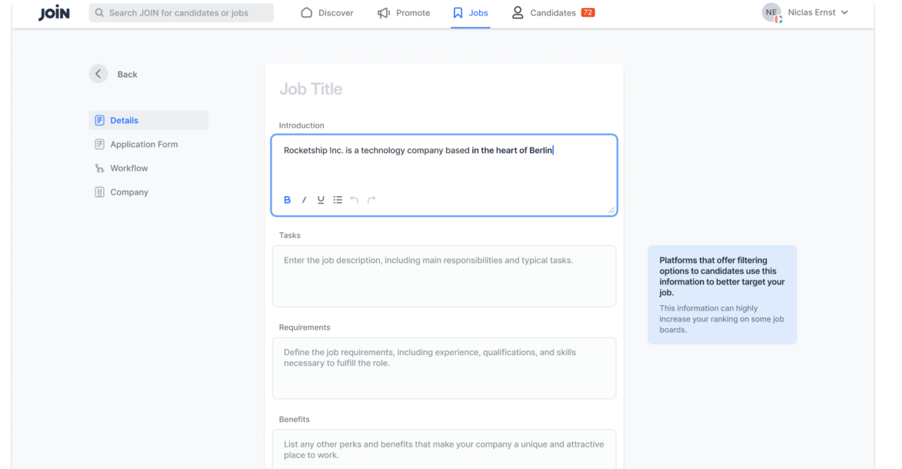Apply underline formatting
This screenshot has height=469, width=902.
coord(320,199)
